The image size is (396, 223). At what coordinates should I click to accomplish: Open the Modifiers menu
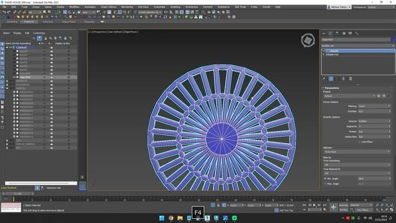(74, 7)
